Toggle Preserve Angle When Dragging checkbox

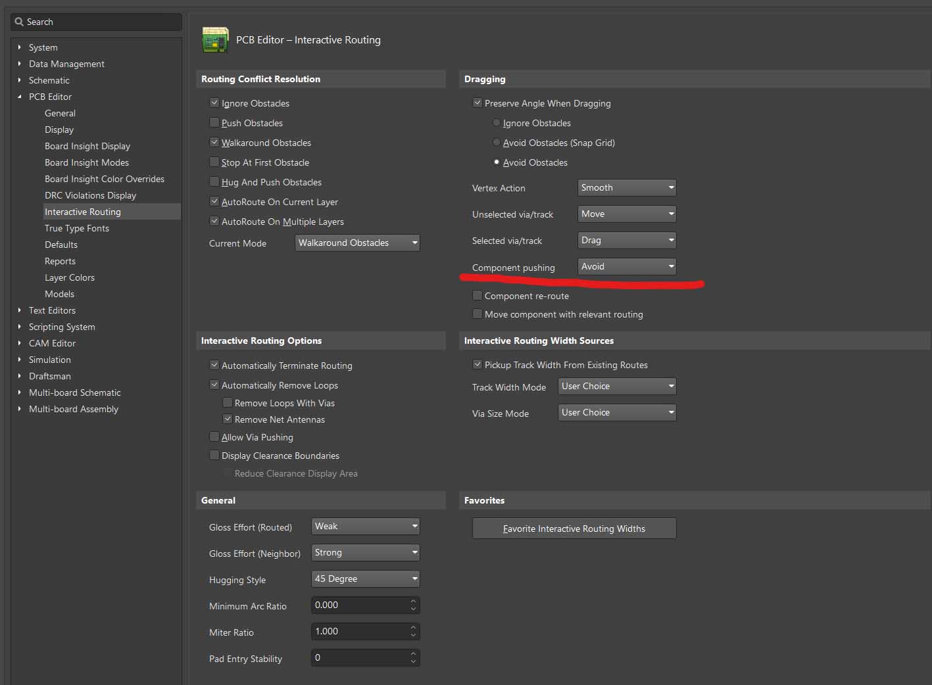coord(478,103)
